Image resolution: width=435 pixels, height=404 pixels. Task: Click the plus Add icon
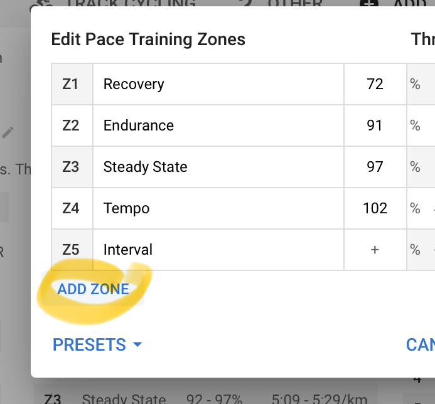tap(368, 3)
